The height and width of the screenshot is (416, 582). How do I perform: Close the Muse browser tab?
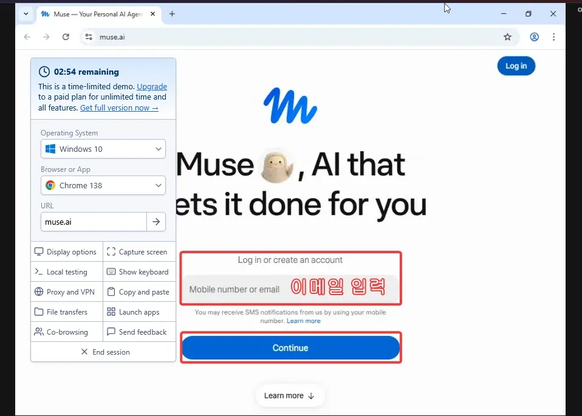click(152, 14)
